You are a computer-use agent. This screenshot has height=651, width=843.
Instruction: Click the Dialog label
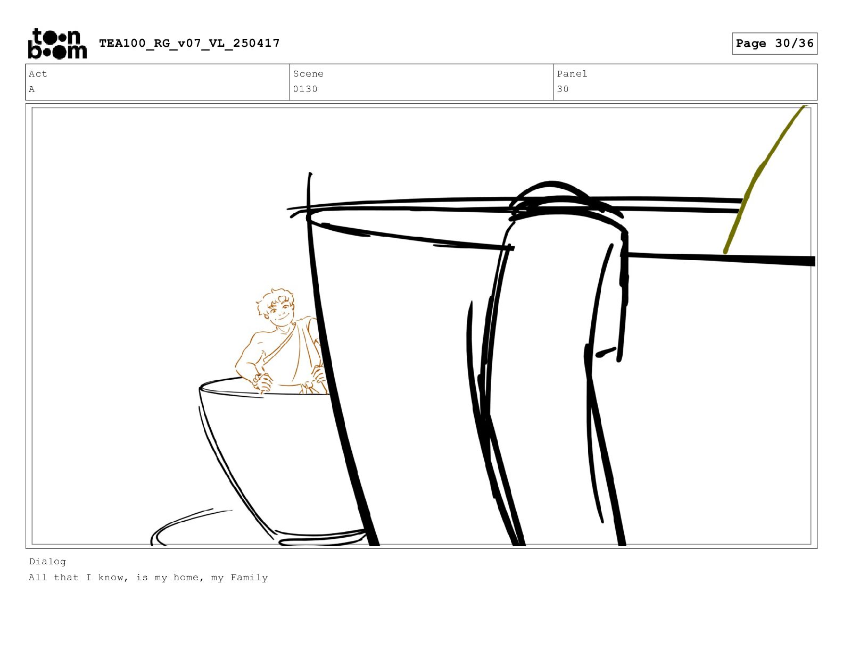[x=47, y=562]
